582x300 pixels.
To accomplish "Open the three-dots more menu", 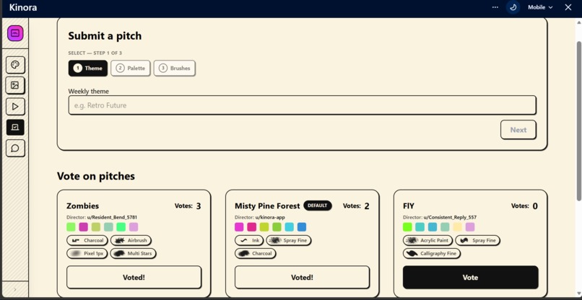I will pyautogui.click(x=495, y=7).
